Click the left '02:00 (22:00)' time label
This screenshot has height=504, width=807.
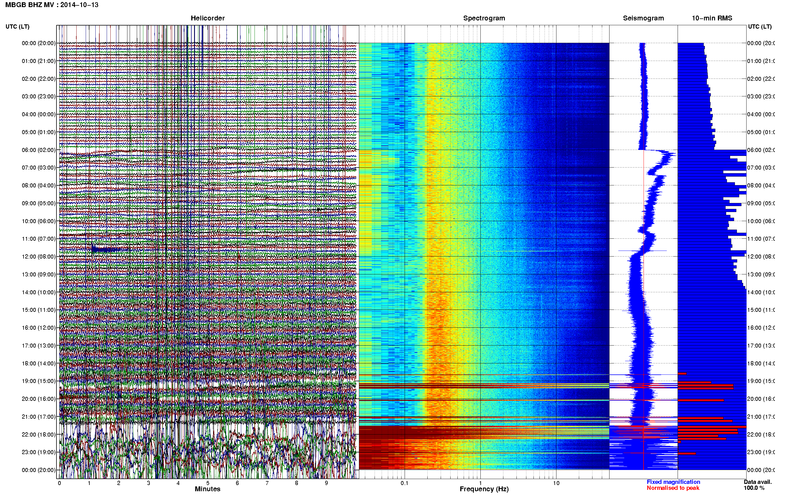point(39,79)
